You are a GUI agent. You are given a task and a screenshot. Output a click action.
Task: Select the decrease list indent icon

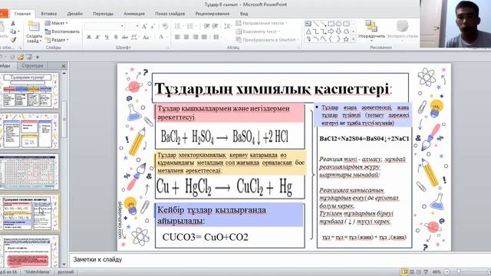206,26
